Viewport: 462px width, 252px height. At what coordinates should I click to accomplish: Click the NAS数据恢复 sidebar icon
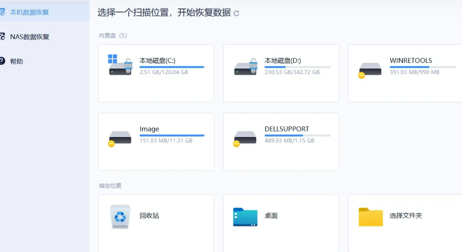tap(2, 37)
